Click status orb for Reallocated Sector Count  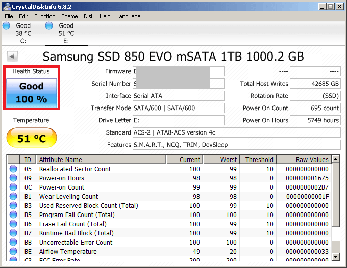(x=13, y=169)
